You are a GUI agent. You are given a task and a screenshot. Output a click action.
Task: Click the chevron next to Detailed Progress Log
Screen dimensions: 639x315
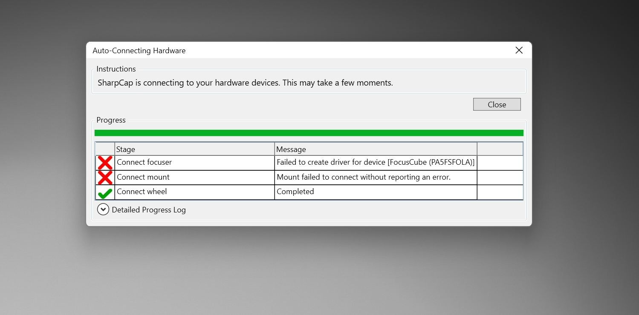(103, 209)
